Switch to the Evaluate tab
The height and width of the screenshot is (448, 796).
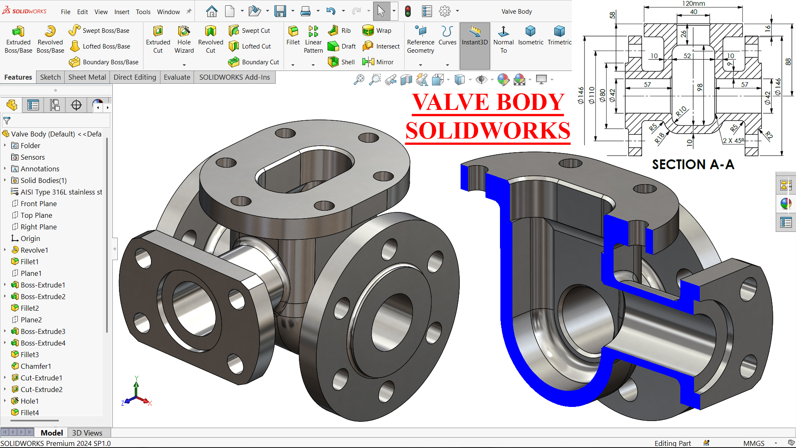click(177, 77)
